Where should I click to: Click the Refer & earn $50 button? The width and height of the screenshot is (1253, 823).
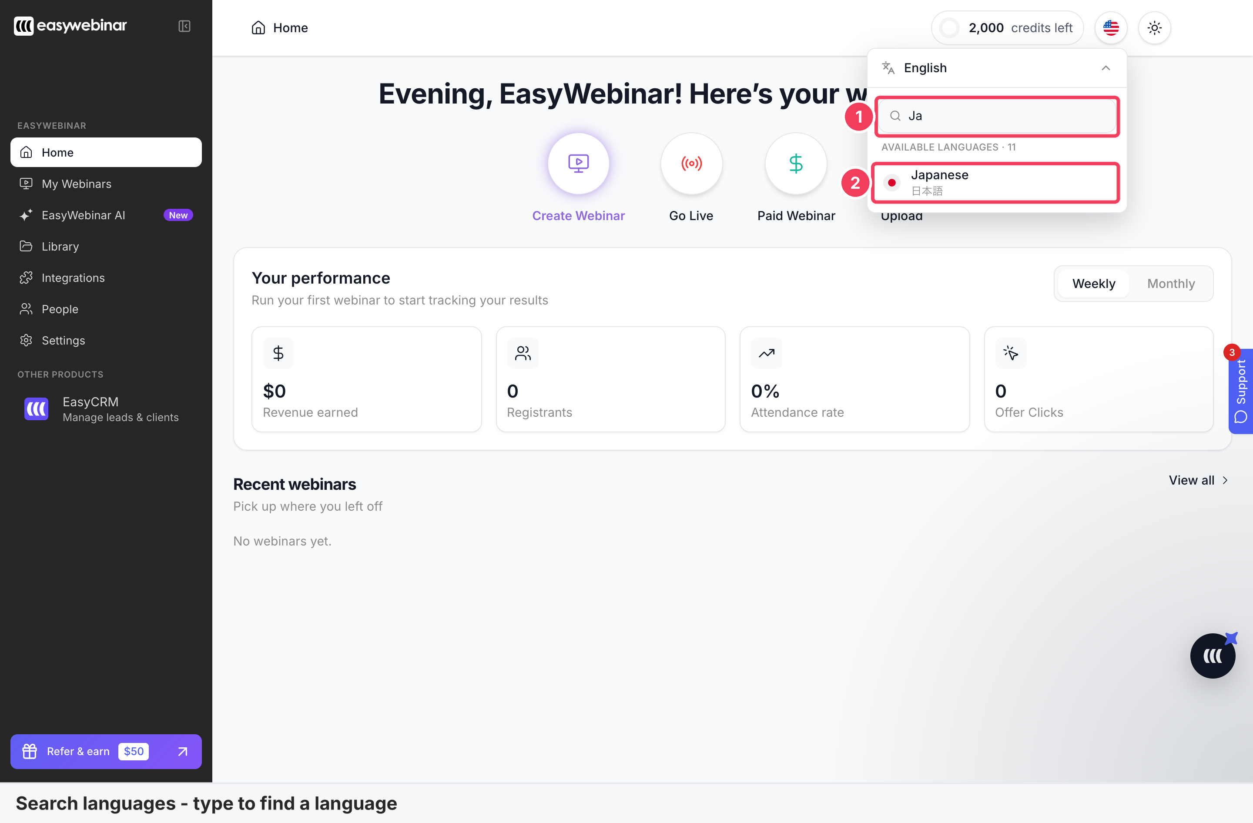pyautogui.click(x=106, y=751)
